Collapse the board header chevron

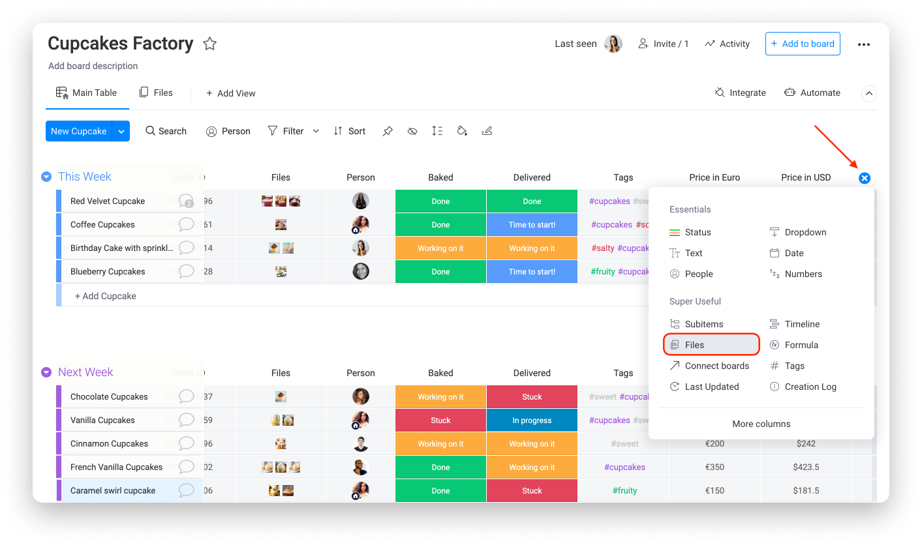869,93
